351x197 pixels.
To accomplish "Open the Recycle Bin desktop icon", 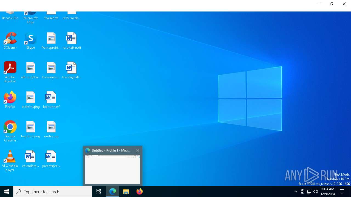I will click(x=10, y=16).
